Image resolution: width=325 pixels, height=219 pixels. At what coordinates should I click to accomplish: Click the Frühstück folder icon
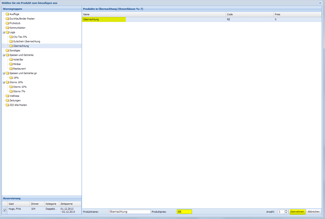tap(7, 23)
